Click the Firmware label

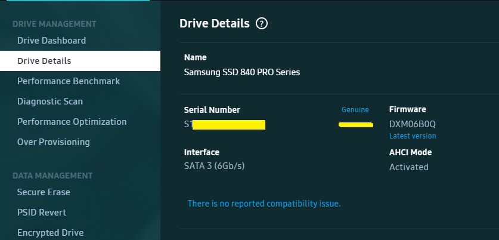tap(407, 109)
